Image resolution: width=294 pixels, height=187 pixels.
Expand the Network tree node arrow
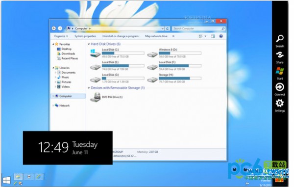click(x=53, y=106)
